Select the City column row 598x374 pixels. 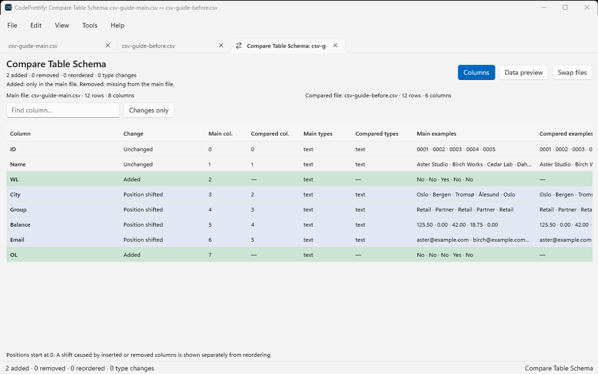pos(299,194)
